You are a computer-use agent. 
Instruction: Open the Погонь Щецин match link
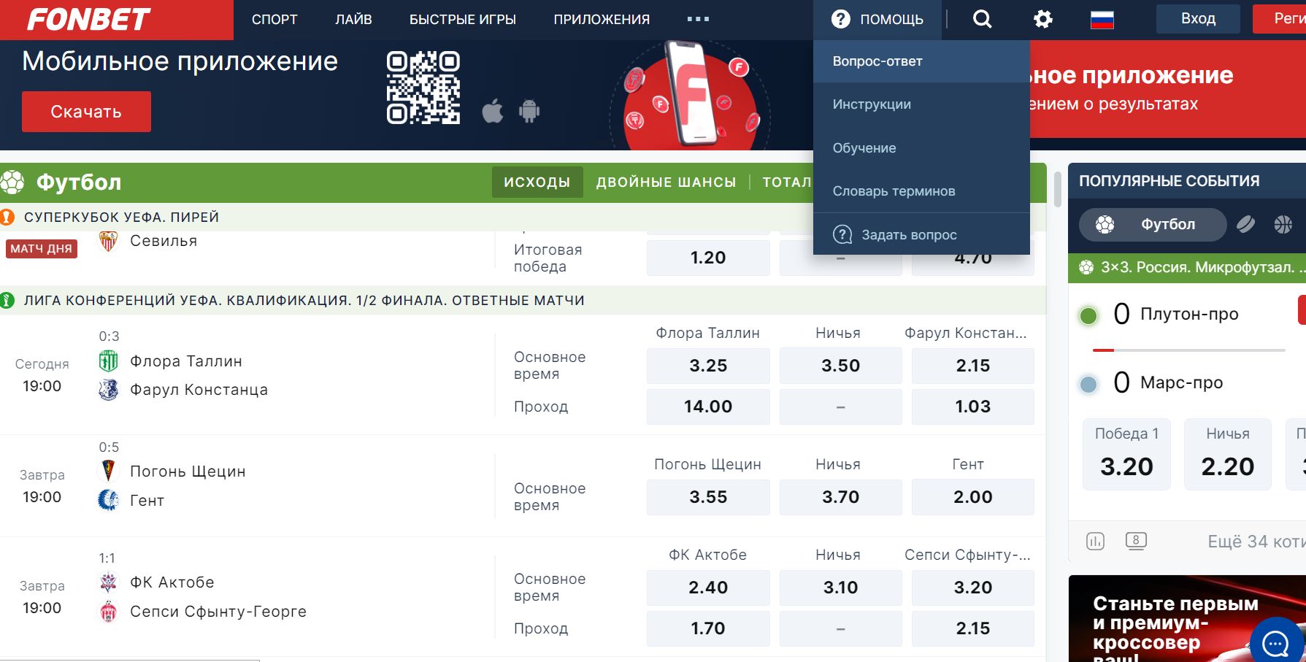188,472
